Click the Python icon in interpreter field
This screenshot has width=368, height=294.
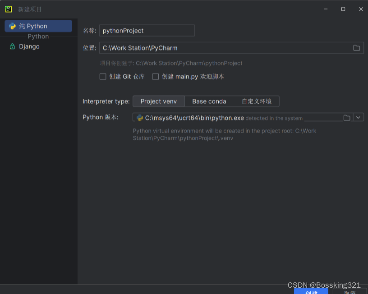coord(140,118)
